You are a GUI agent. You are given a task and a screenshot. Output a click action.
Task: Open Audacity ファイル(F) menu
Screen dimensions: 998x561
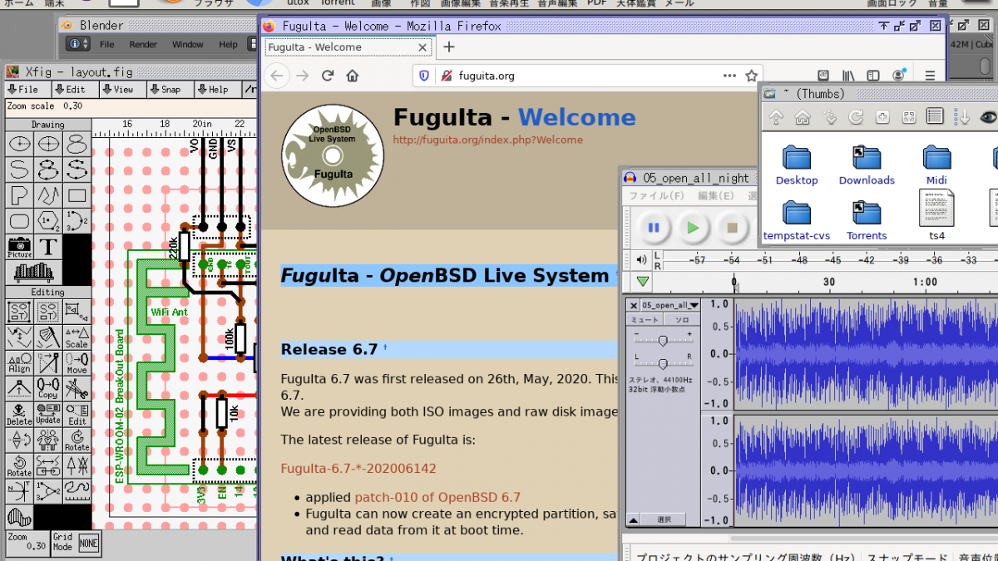click(656, 196)
